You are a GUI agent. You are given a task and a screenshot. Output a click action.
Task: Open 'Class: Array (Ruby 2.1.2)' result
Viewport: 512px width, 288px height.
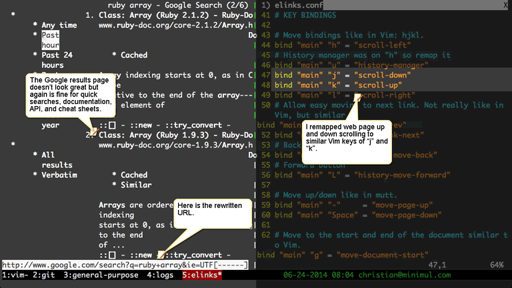176,15
